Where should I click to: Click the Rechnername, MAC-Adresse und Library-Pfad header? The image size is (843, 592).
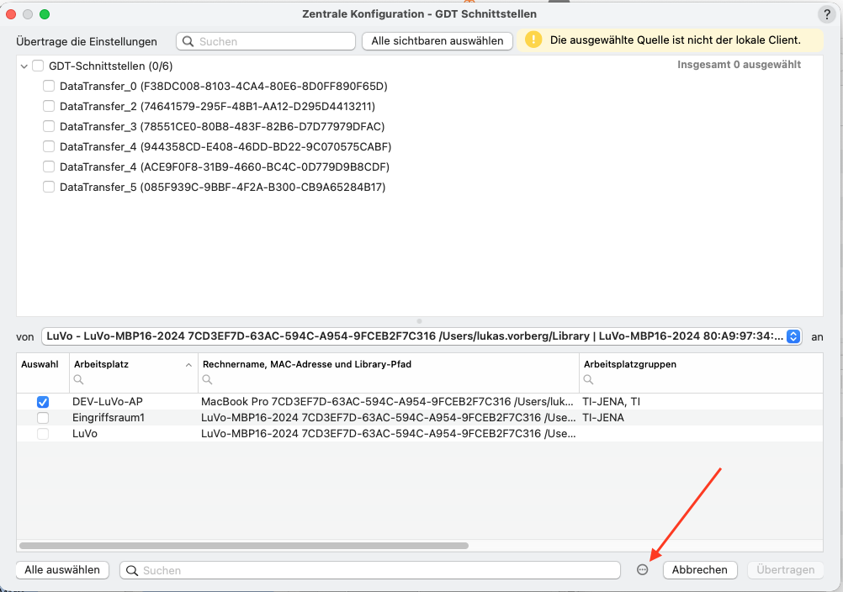pyautogui.click(x=307, y=364)
